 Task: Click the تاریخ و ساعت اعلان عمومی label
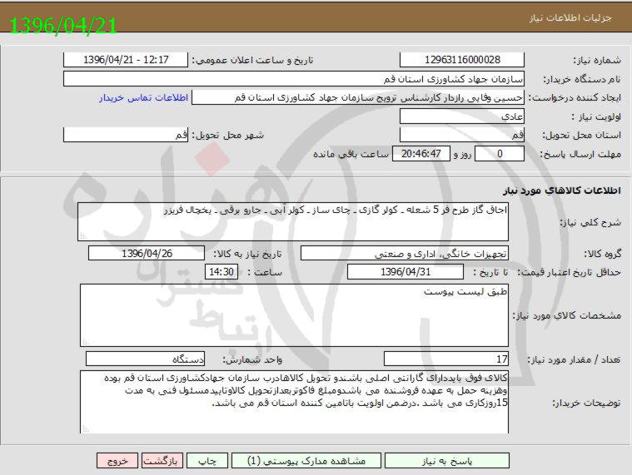pyautogui.click(x=252, y=61)
